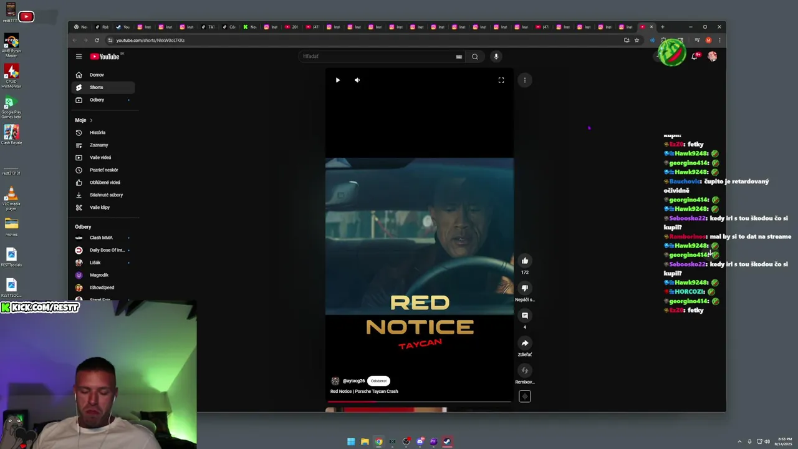798x449 pixels.
Task: Open IShowSpeed subscription channel
Action: [103, 287]
